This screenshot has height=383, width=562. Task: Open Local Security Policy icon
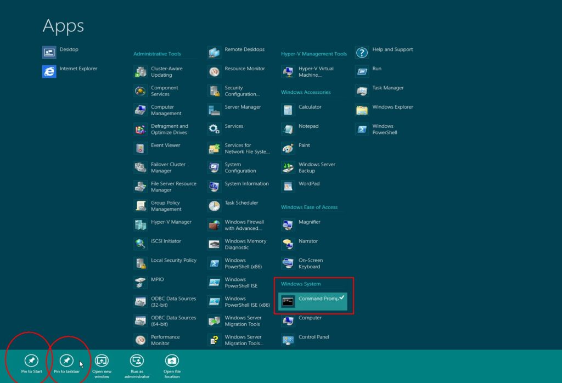click(x=140, y=263)
